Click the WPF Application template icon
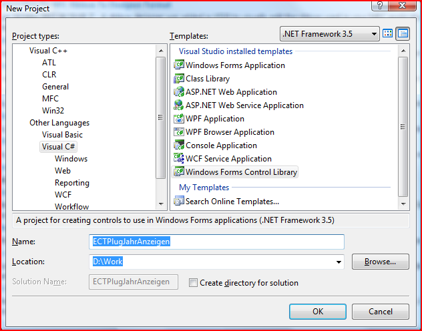Image resolution: width=422 pixels, height=331 pixels. (179, 119)
